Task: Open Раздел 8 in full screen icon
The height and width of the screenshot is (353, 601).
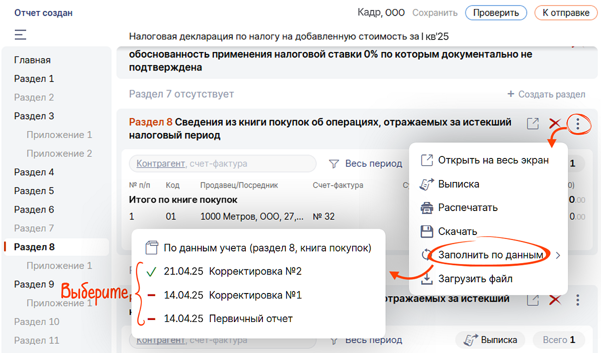Action: tap(533, 123)
